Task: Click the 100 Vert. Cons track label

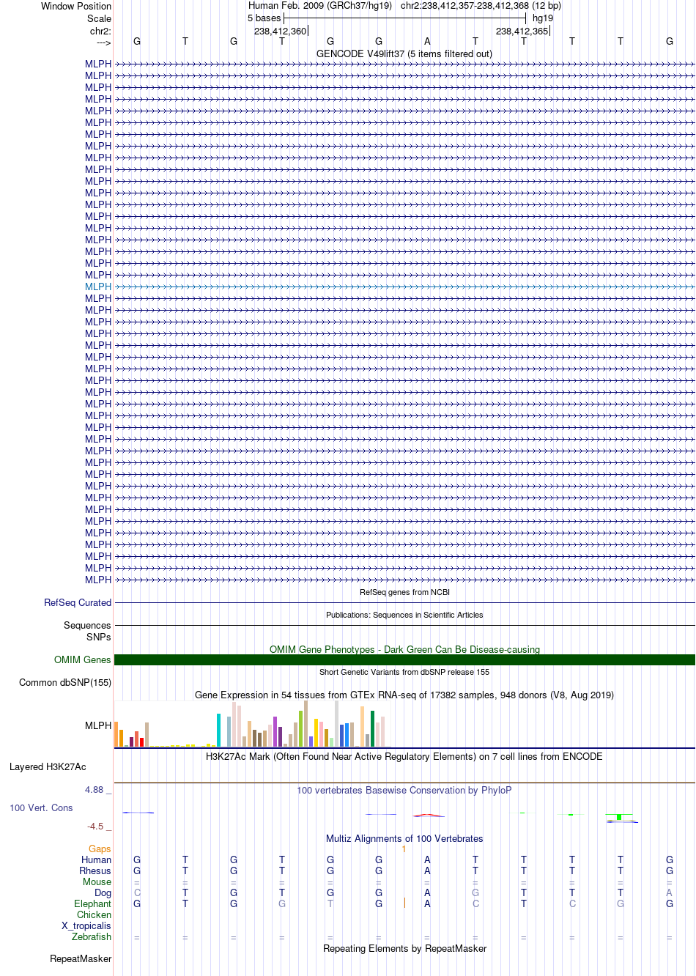Action: [x=41, y=807]
